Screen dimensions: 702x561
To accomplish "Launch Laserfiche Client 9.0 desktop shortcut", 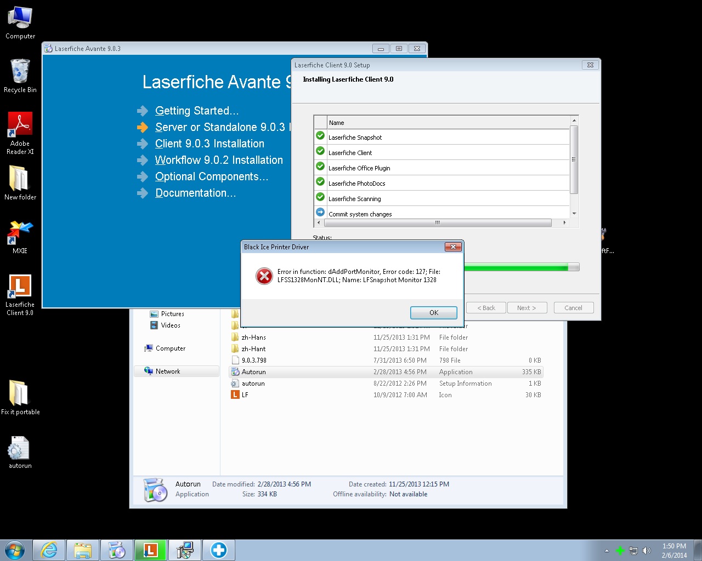I will pyautogui.click(x=20, y=295).
